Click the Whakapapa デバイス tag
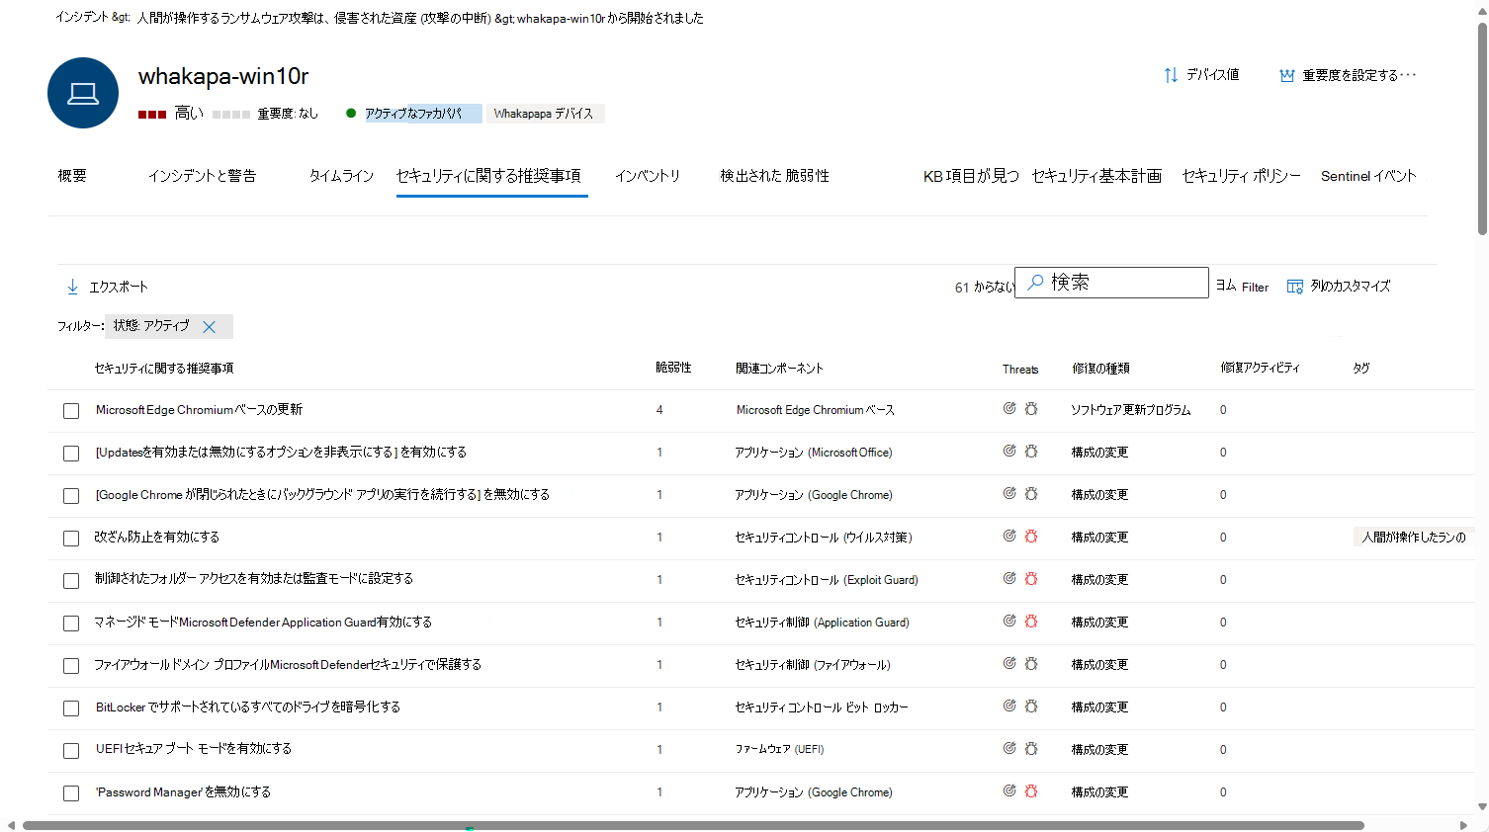Image resolution: width=1489 pixels, height=832 pixels. coord(545,114)
